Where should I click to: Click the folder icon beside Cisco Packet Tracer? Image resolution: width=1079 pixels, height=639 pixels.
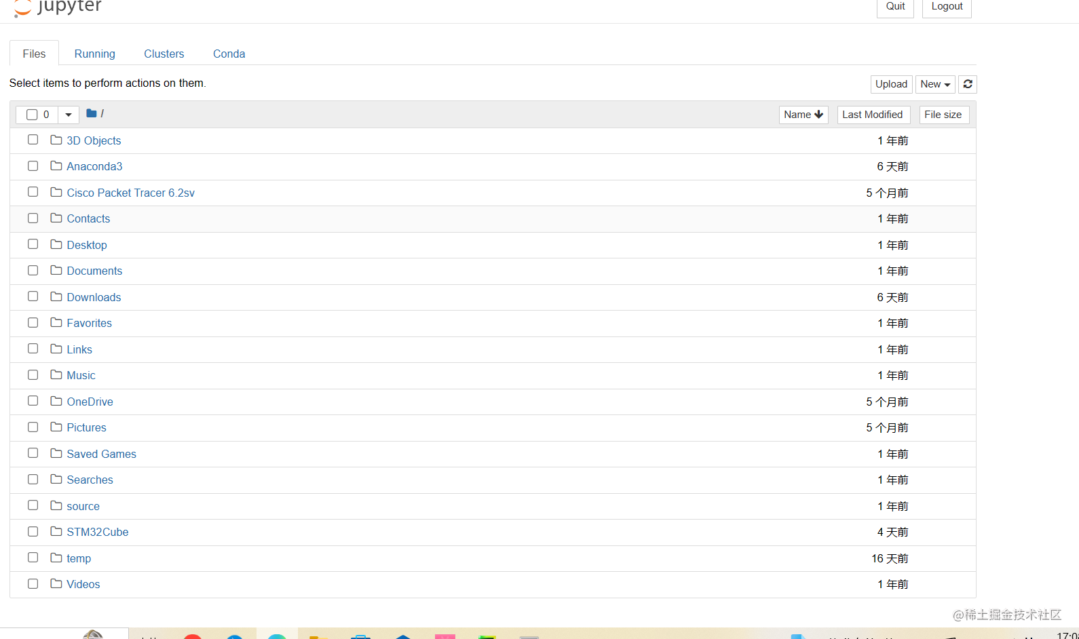tap(56, 192)
